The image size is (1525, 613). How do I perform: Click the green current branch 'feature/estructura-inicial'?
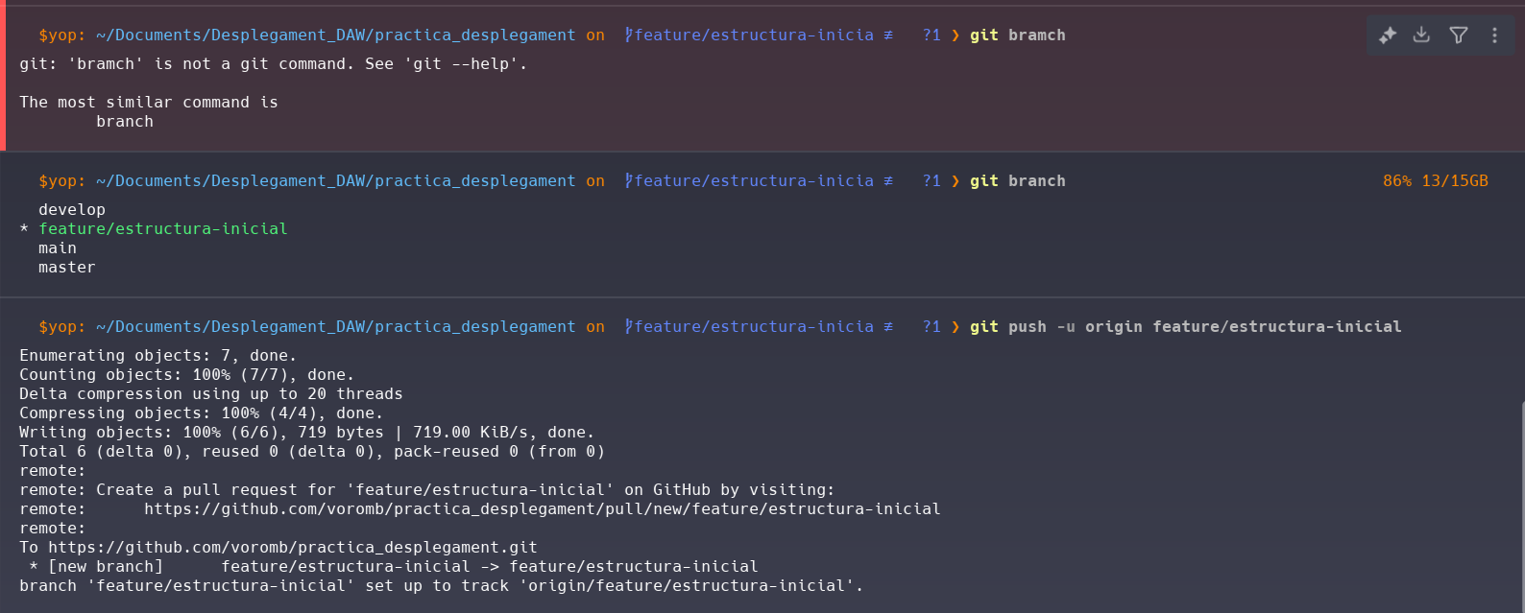pyautogui.click(x=163, y=229)
